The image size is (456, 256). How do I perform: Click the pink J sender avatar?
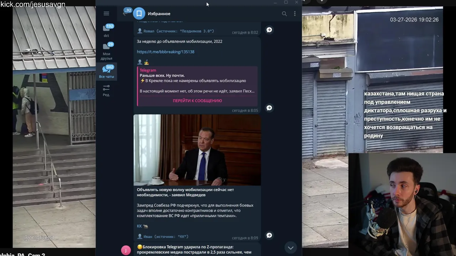[126, 250]
